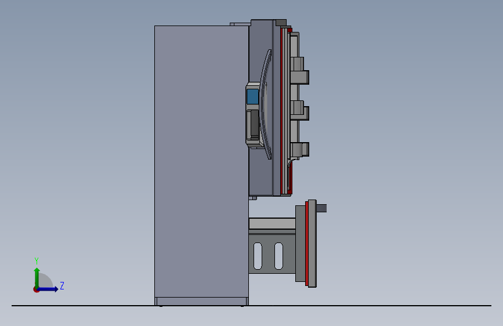Image resolution: width=503 pixels, height=326 pixels.
Task: Select the left slot in drawer rail bracket
Action: [x=258, y=256]
